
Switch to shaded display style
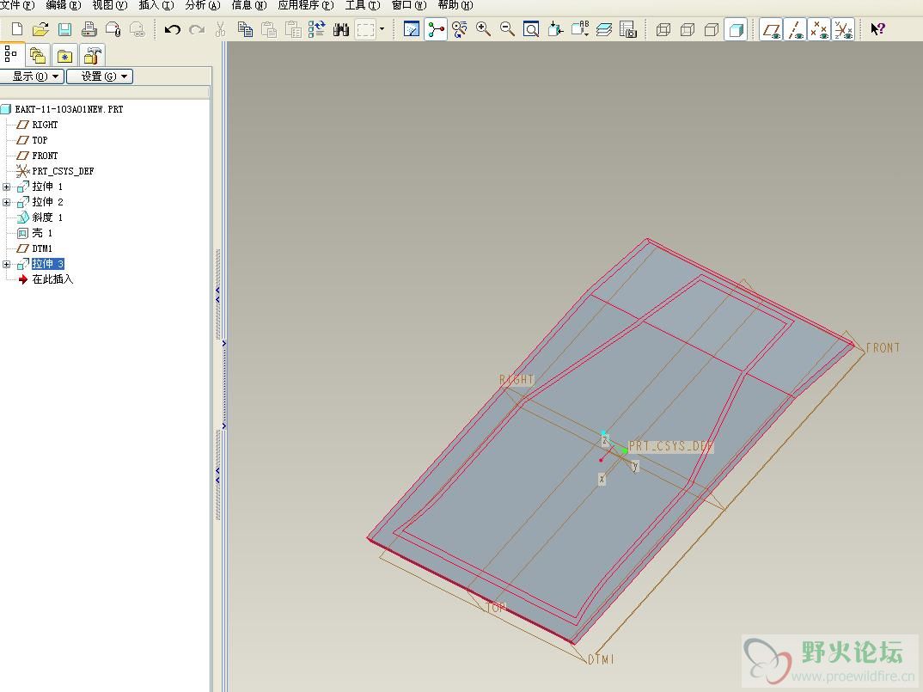point(736,29)
